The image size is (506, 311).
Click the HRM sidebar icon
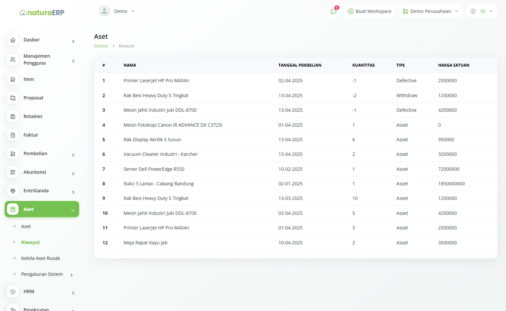coord(13,292)
